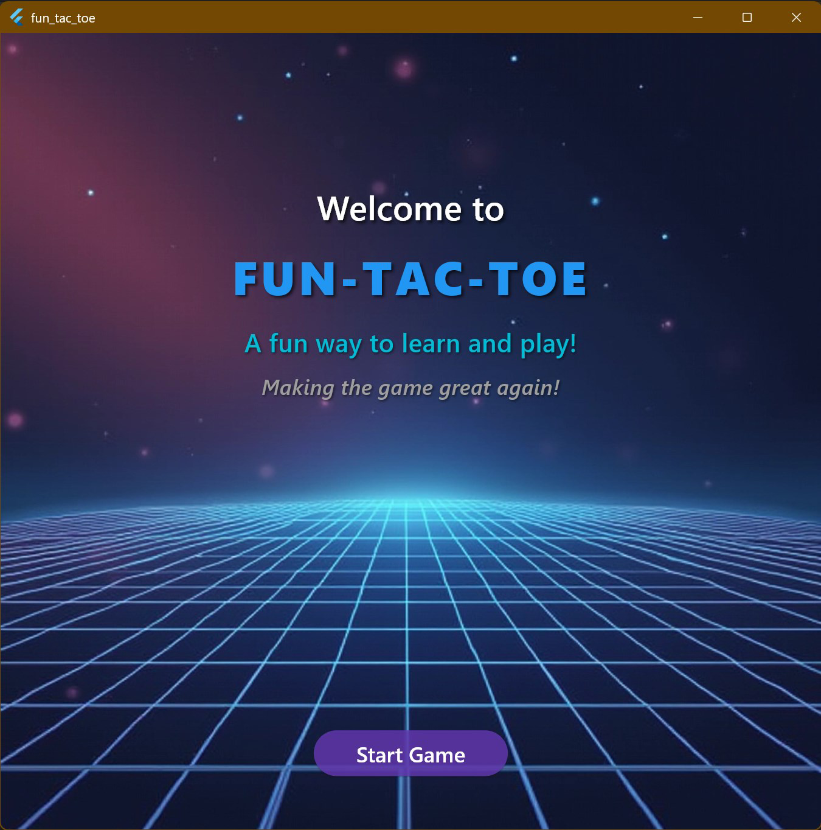Click the 'Welcome to' heading
Image resolution: width=821 pixels, height=830 pixels.
tap(410, 209)
